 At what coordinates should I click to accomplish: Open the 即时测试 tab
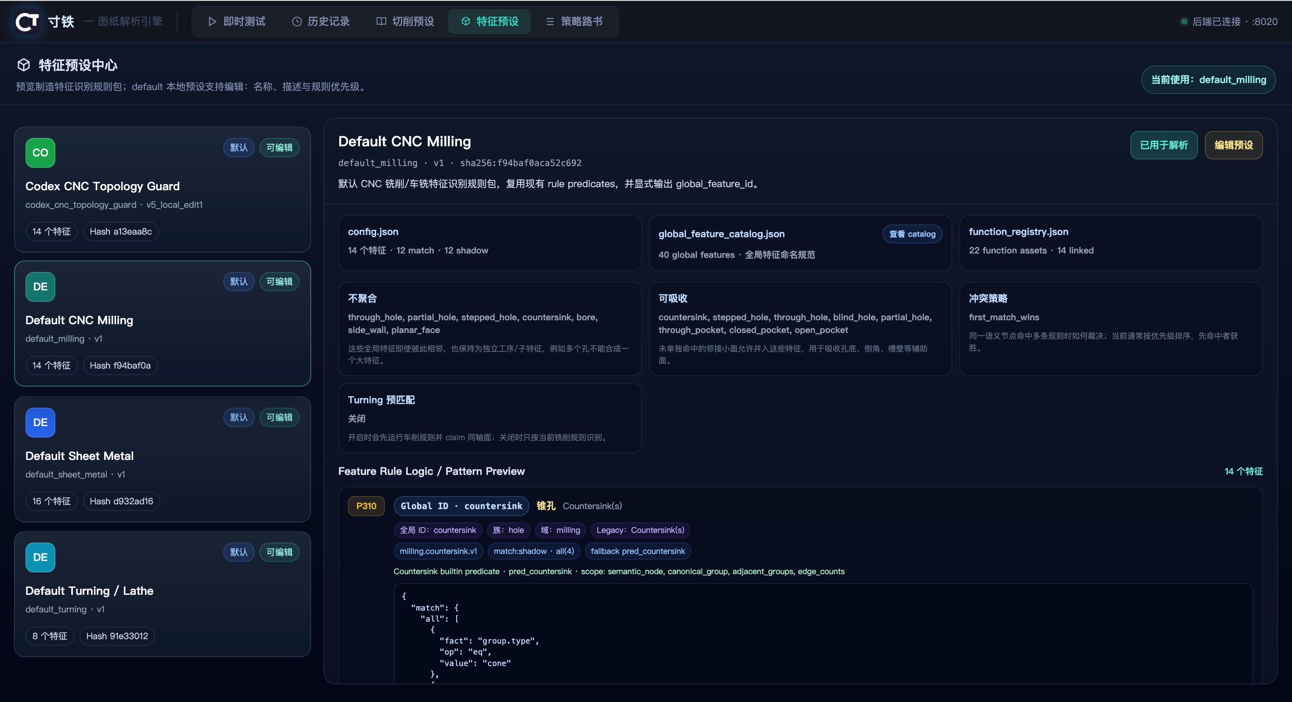pyautogui.click(x=237, y=22)
